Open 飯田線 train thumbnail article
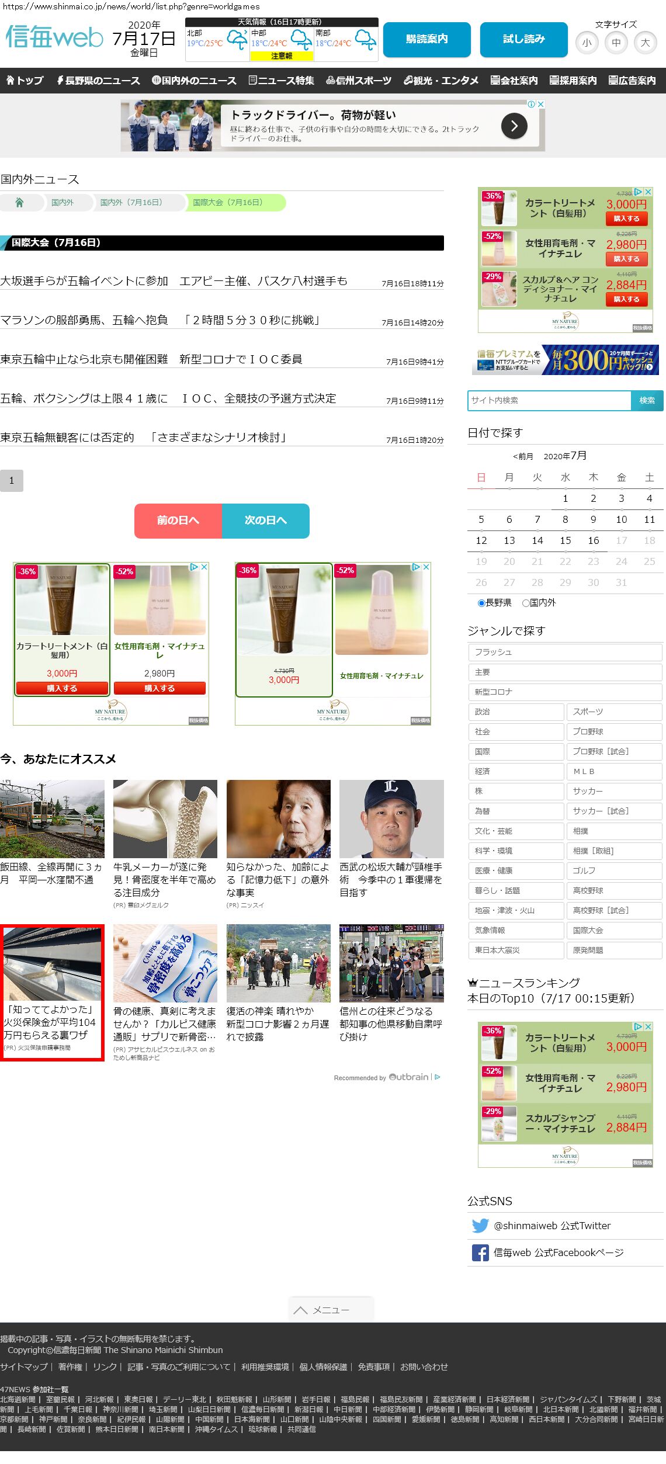This screenshot has width=666, height=1464. pos(52,818)
